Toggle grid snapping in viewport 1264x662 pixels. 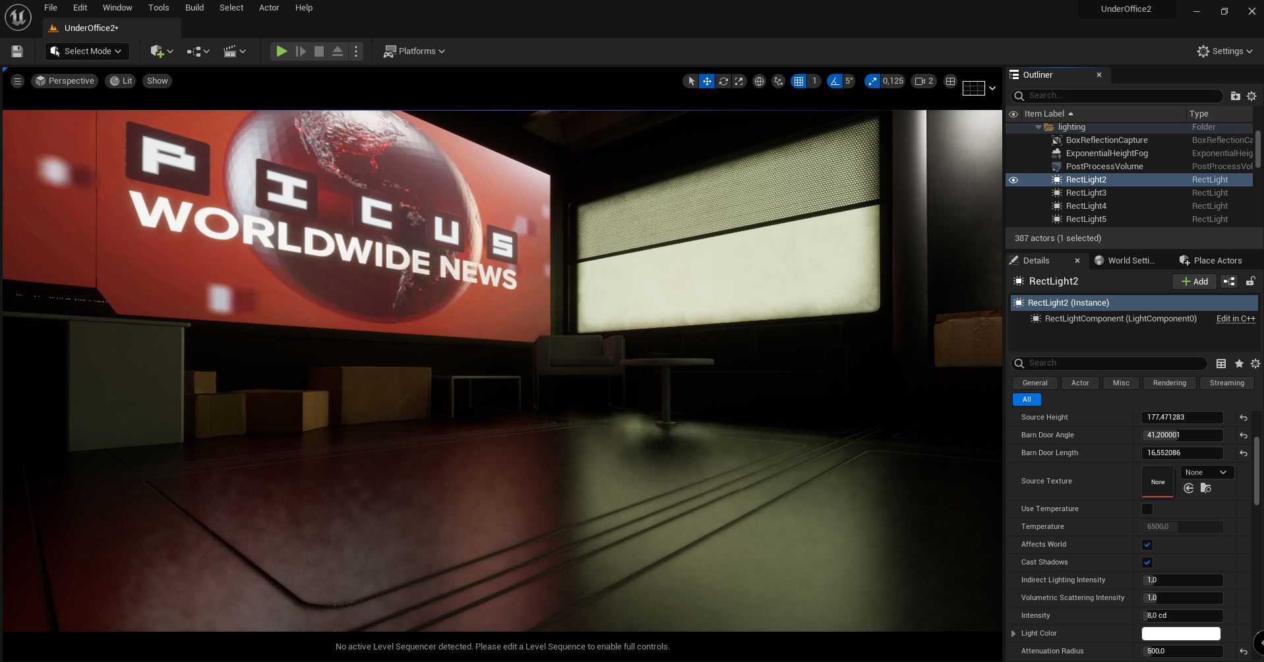798,81
